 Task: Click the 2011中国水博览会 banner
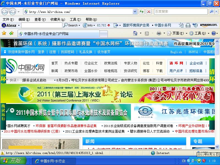(x=68, y=112)
